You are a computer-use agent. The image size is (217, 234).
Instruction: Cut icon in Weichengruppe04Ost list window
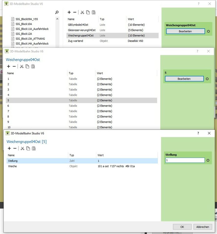click(x=22, y=66)
